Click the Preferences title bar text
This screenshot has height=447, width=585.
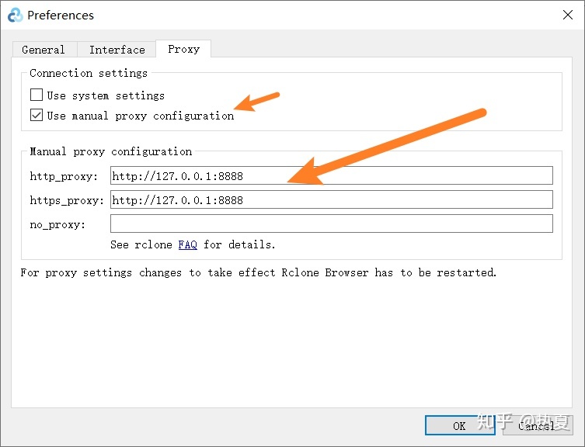coord(61,15)
